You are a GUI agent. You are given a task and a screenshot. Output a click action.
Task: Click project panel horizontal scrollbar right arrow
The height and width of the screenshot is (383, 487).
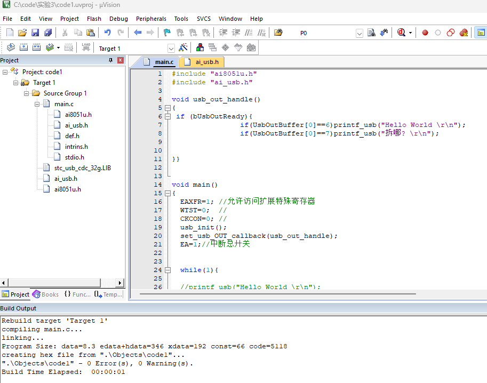click(x=120, y=283)
